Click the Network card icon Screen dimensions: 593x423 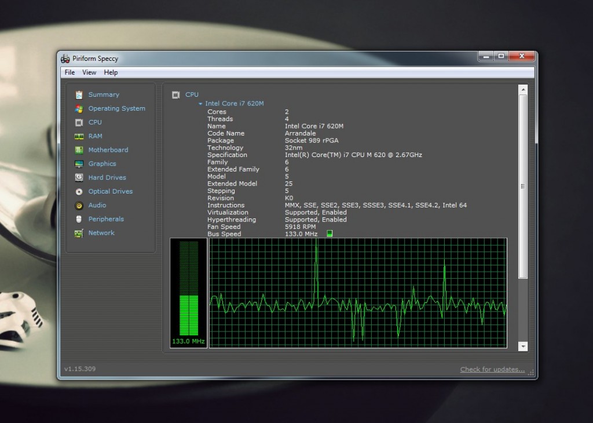click(79, 233)
